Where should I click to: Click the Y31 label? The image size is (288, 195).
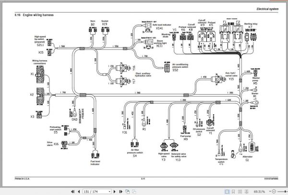pos(124,133)
